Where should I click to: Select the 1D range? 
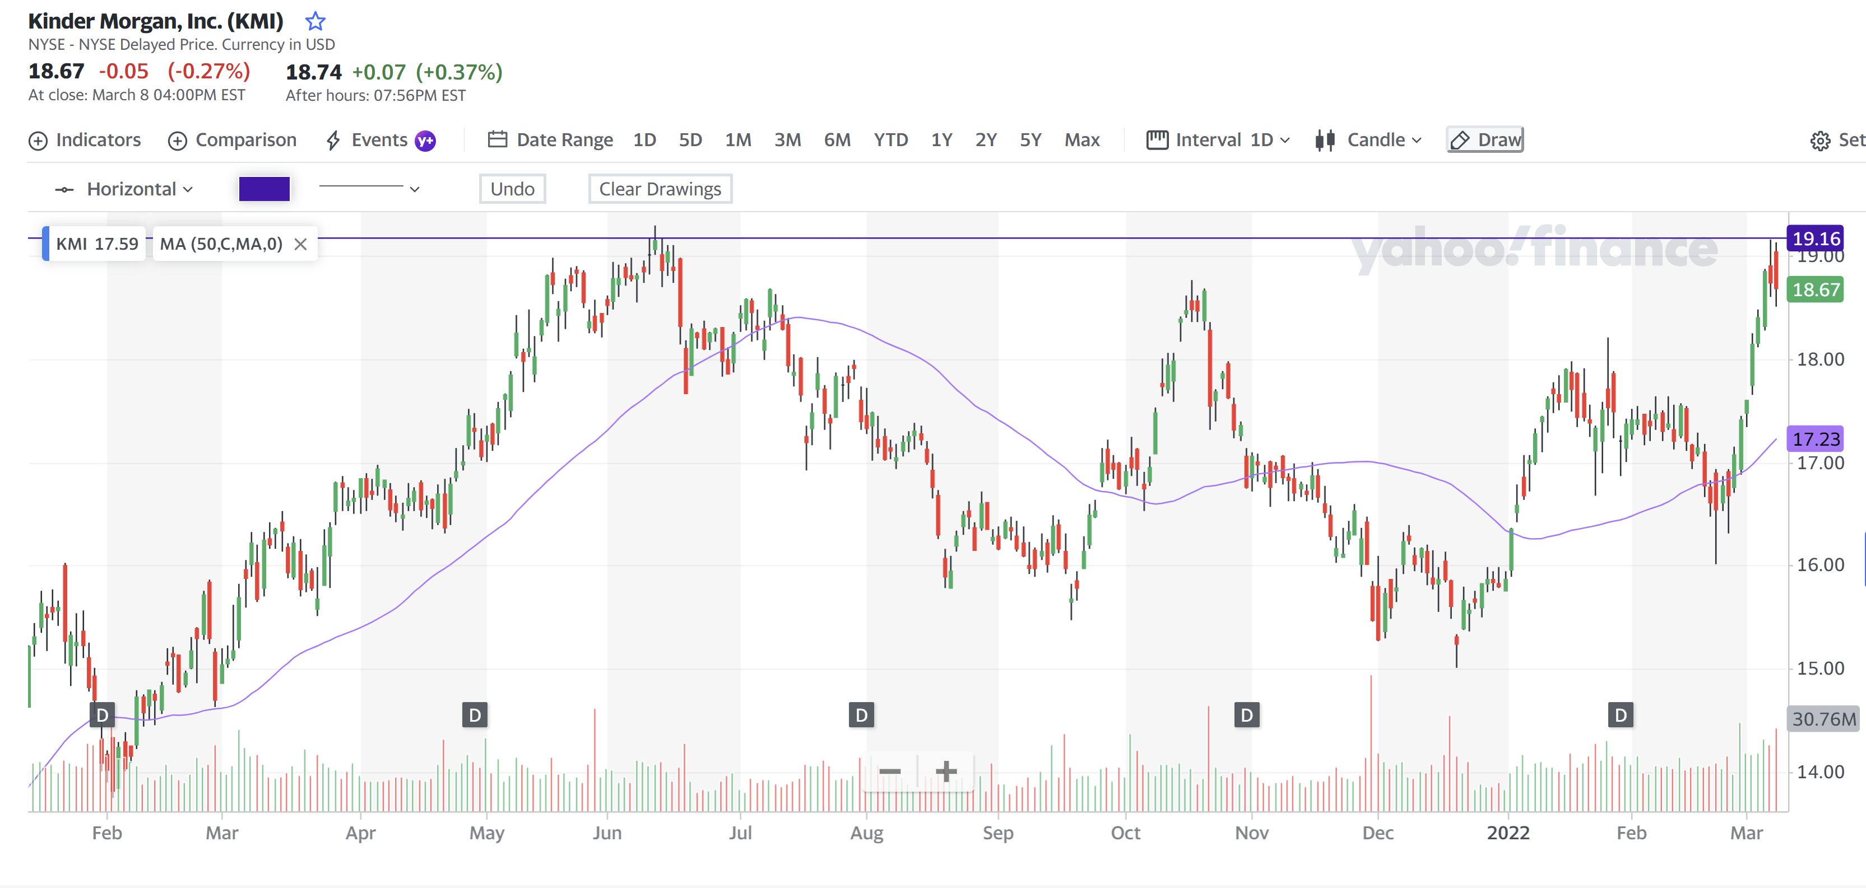[644, 139]
